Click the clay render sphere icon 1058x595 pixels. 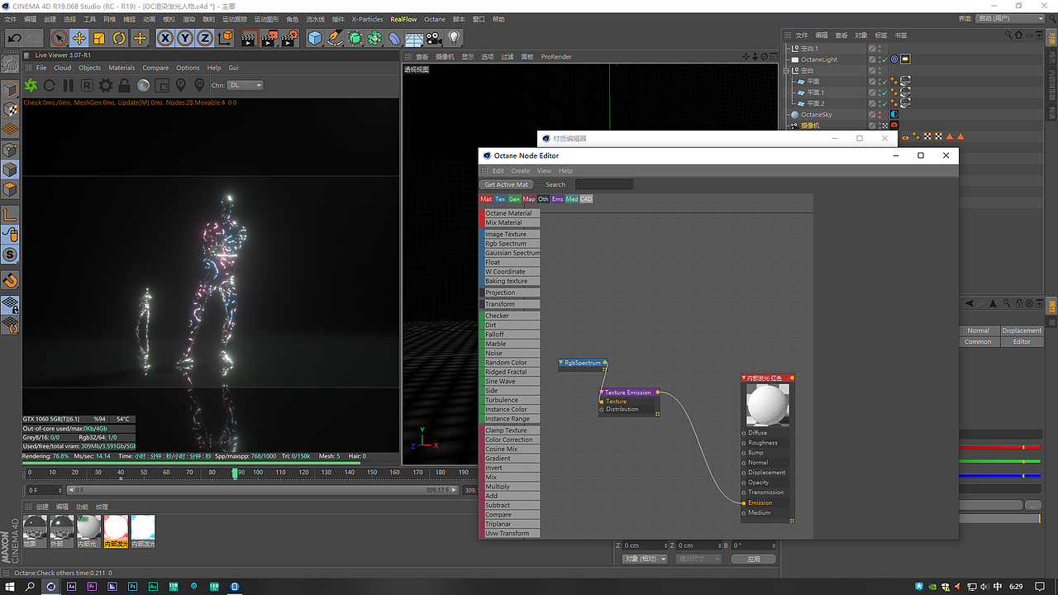tap(143, 85)
